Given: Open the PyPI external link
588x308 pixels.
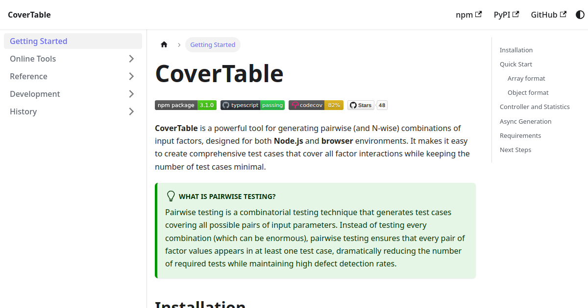Looking at the screenshot, I should pyautogui.click(x=507, y=15).
